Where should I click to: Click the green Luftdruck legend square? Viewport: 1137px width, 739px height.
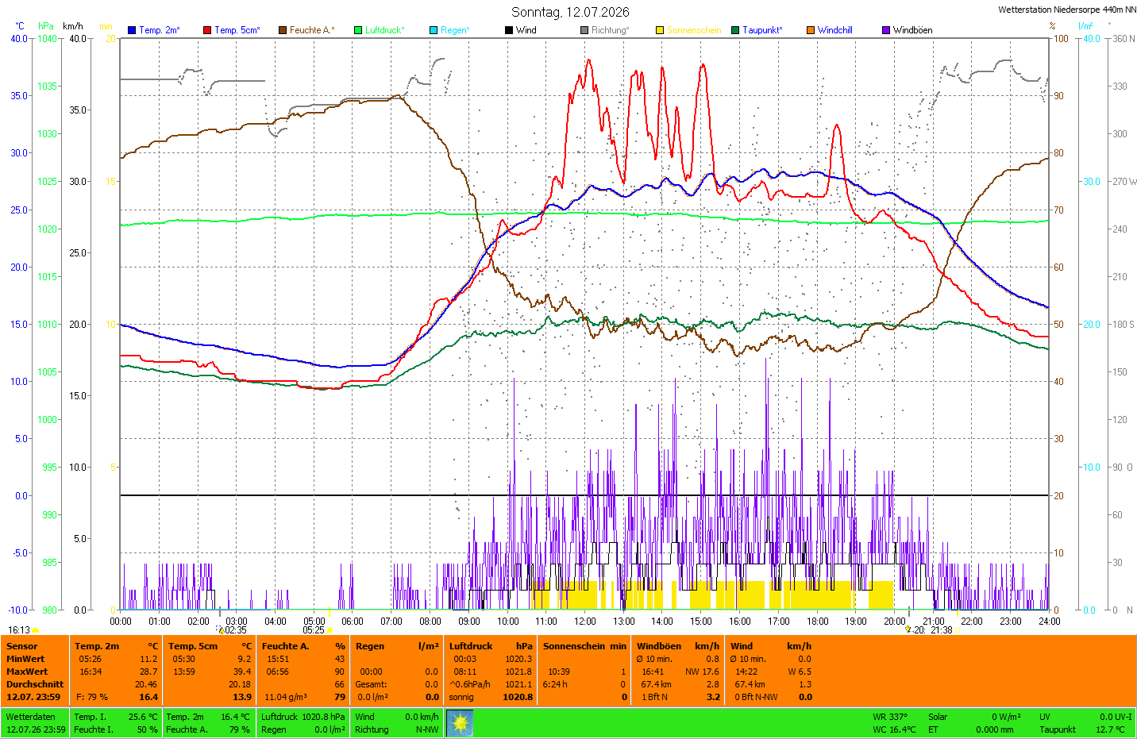click(358, 30)
